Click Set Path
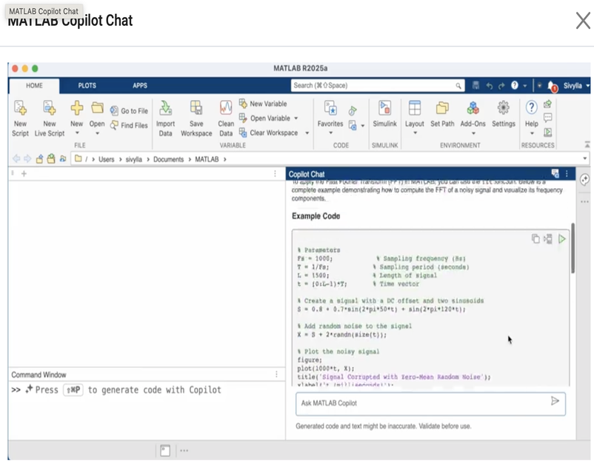594x468 pixels. pyautogui.click(x=442, y=113)
